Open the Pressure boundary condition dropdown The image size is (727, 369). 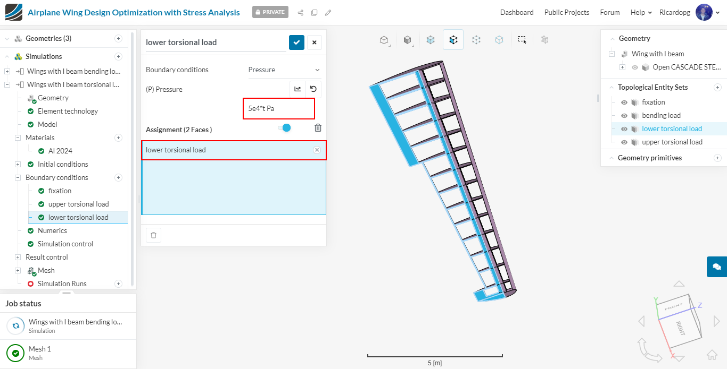[x=284, y=70]
